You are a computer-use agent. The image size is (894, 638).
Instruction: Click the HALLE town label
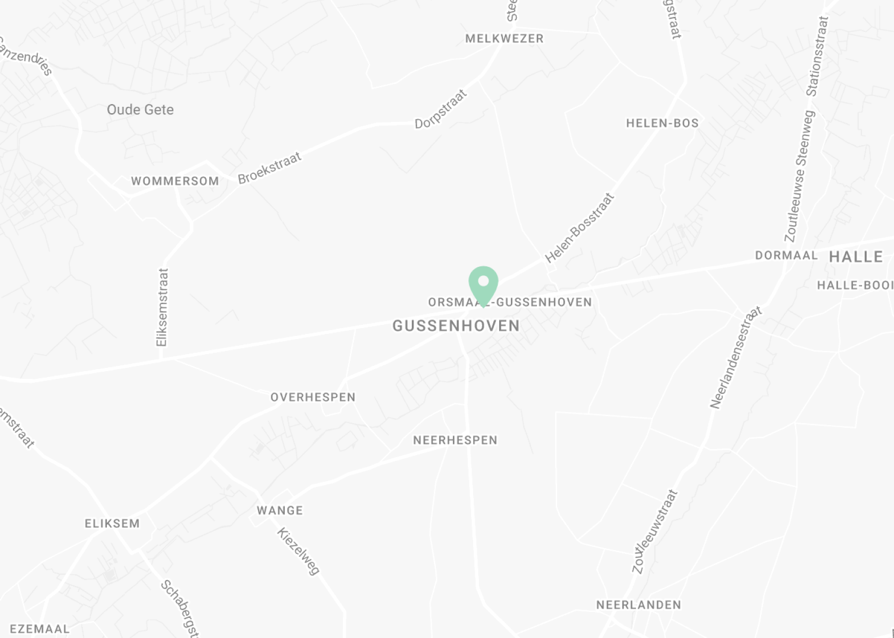click(856, 257)
